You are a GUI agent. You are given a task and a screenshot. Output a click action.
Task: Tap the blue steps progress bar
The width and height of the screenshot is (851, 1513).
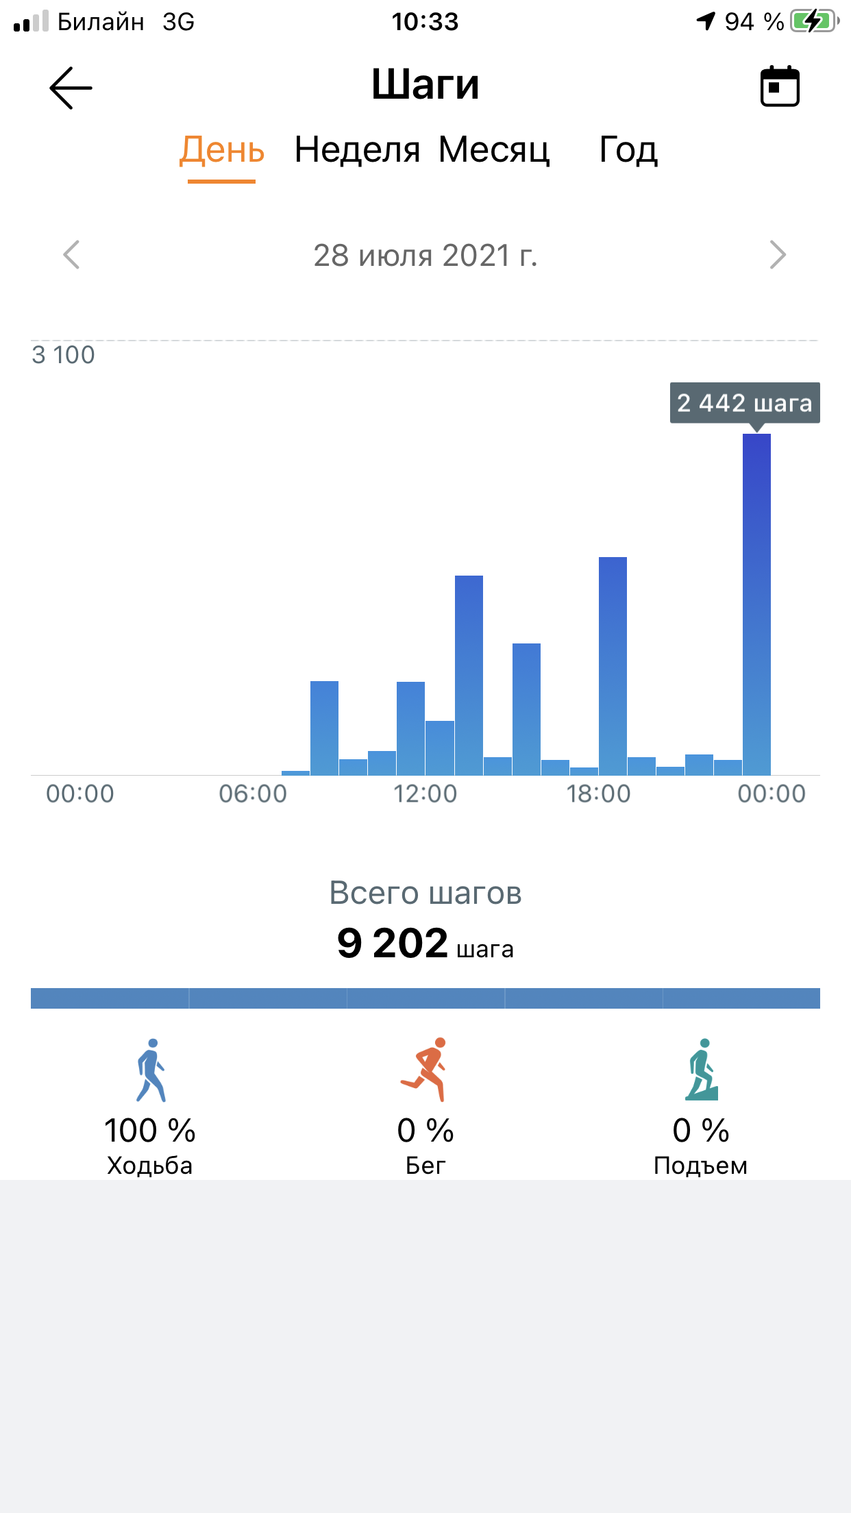[425, 998]
